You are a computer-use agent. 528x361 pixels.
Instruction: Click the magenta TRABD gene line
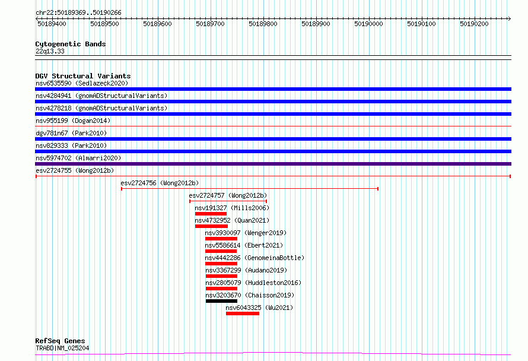tap(273, 354)
